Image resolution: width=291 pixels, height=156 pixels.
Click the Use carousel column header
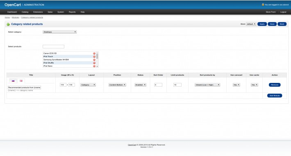[x=236, y=75]
